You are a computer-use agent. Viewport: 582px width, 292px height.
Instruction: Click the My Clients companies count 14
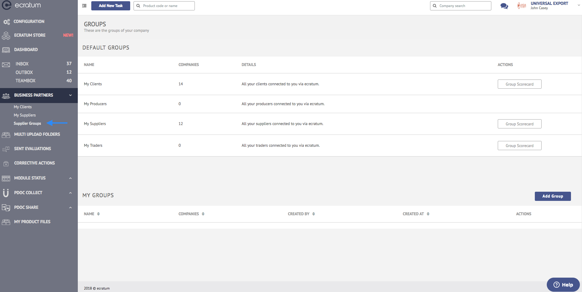[x=181, y=84]
